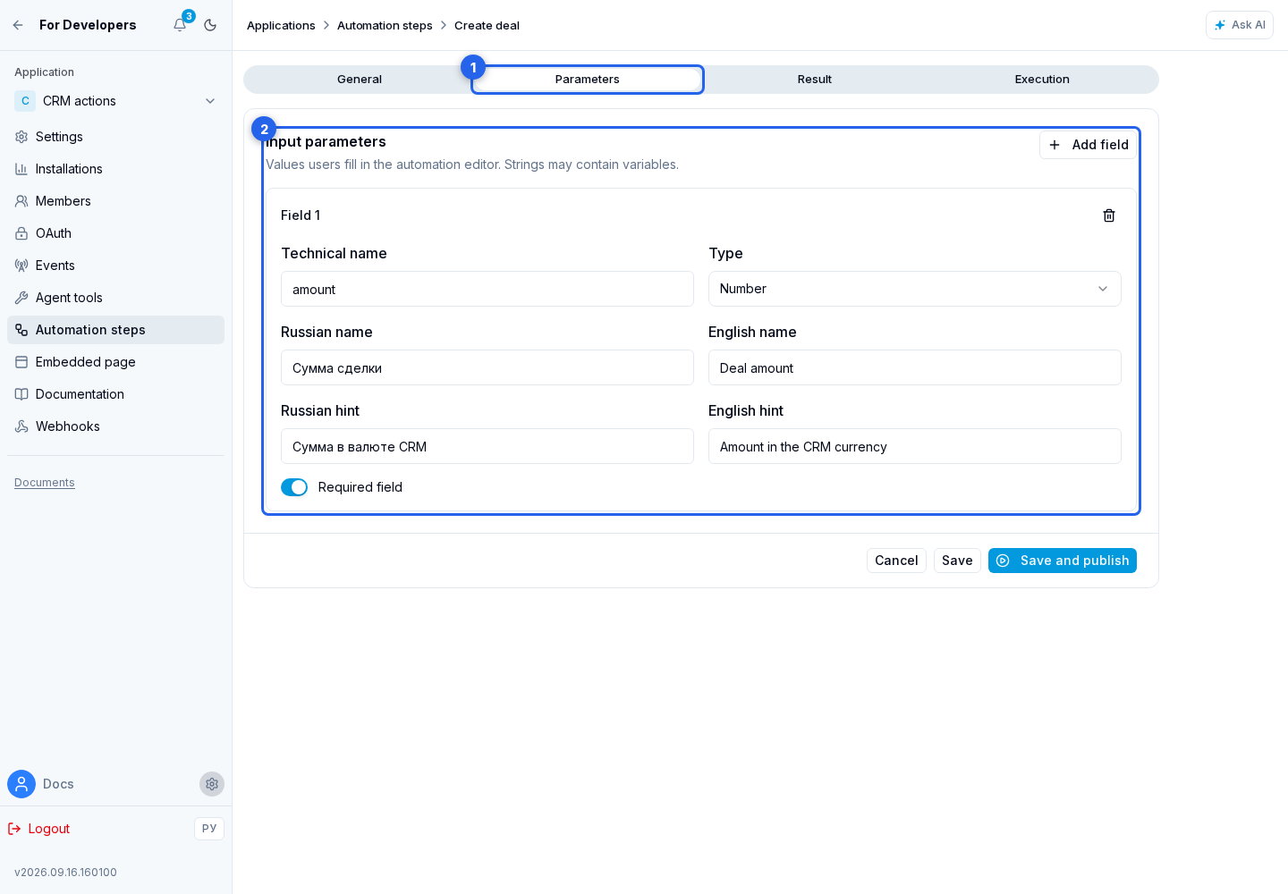Go to Applications breadcrumb
The image size is (1288, 894).
(x=281, y=25)
